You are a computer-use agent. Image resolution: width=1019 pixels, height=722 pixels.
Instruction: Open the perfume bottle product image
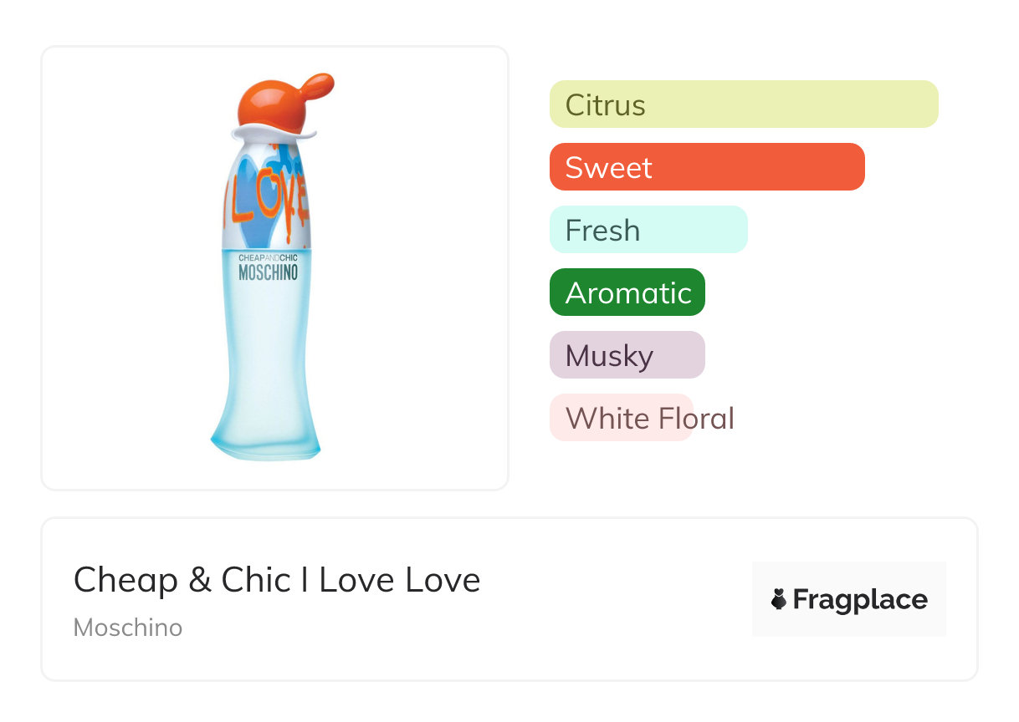pyautogui.click(x=274, y=267)
